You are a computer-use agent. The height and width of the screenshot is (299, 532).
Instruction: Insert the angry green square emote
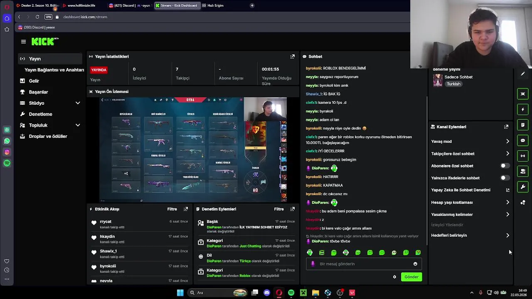(322, 252)
